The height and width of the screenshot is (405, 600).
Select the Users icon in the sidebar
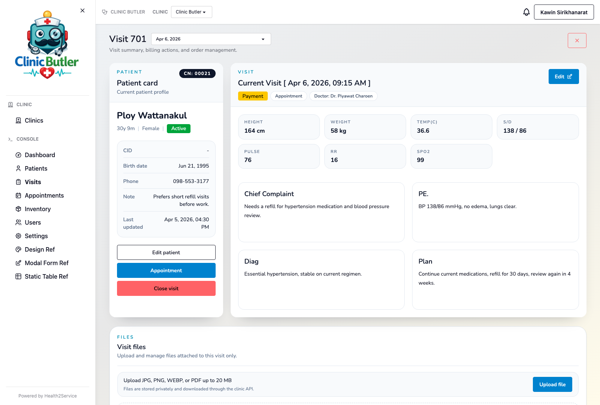[18, 222]
